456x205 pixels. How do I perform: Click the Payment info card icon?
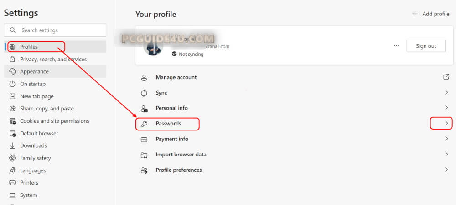pyautogui.click(x=144, y=139)
